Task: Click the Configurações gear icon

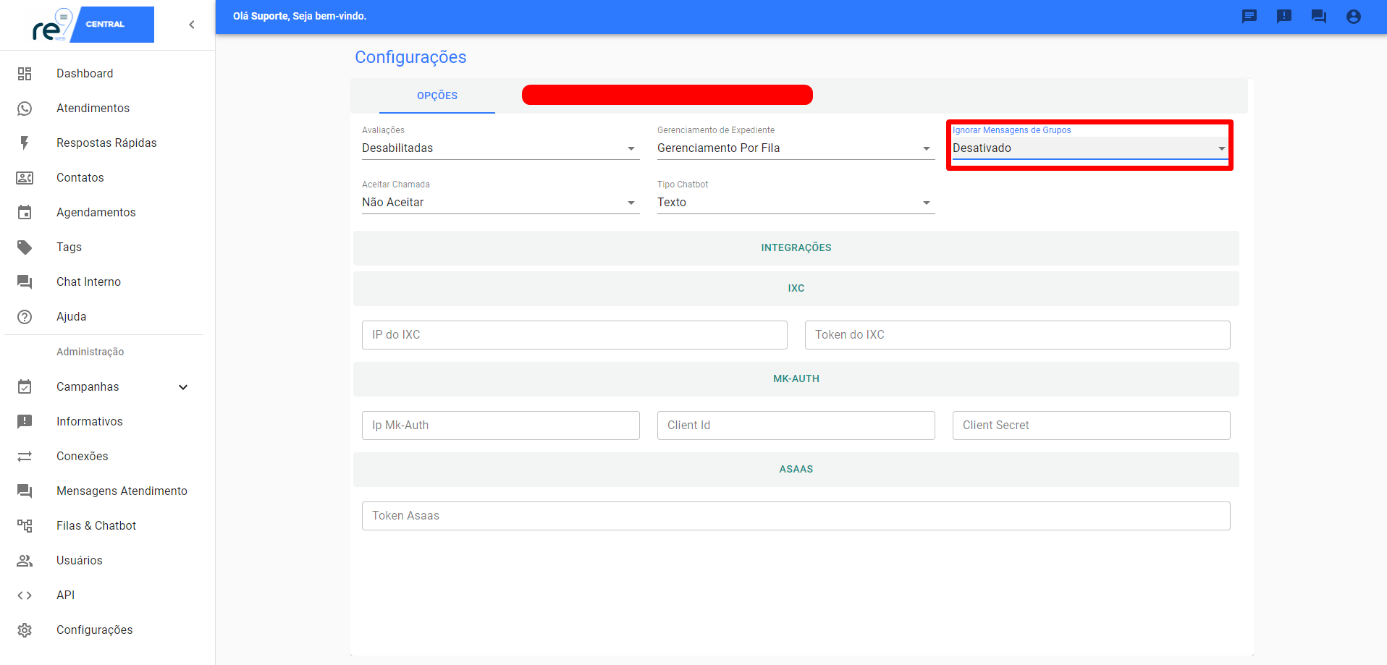Action: [x=25, y=630]
